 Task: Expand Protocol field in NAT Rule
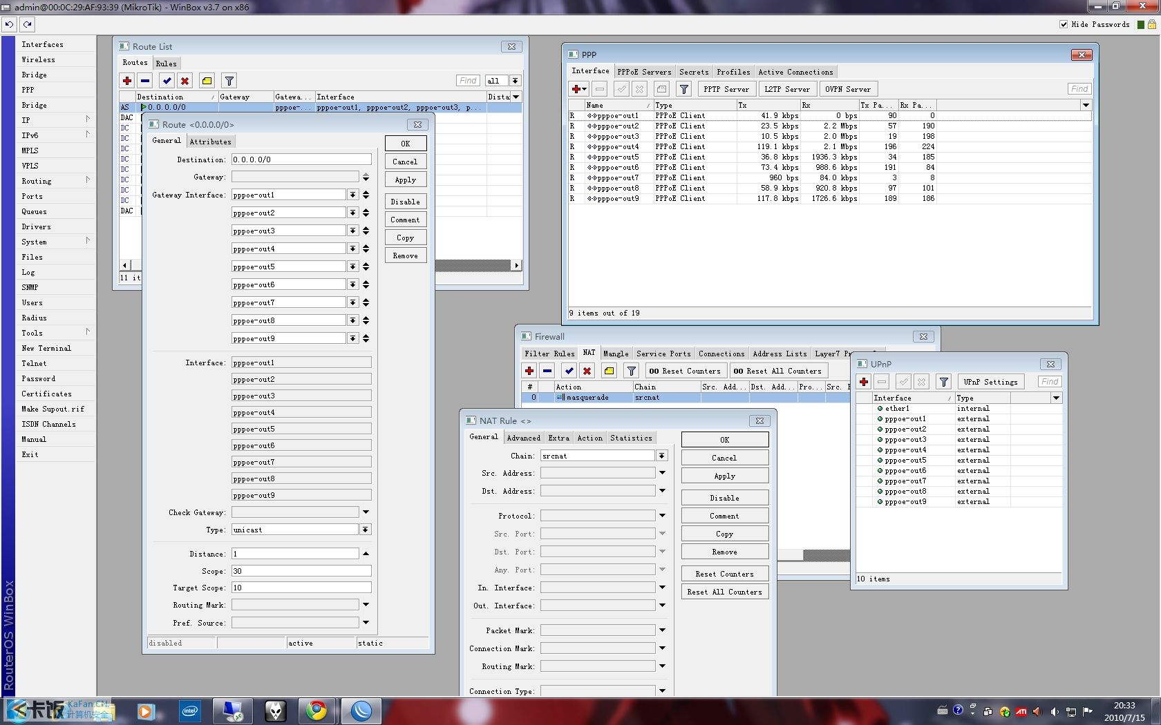tap(662, 516)
